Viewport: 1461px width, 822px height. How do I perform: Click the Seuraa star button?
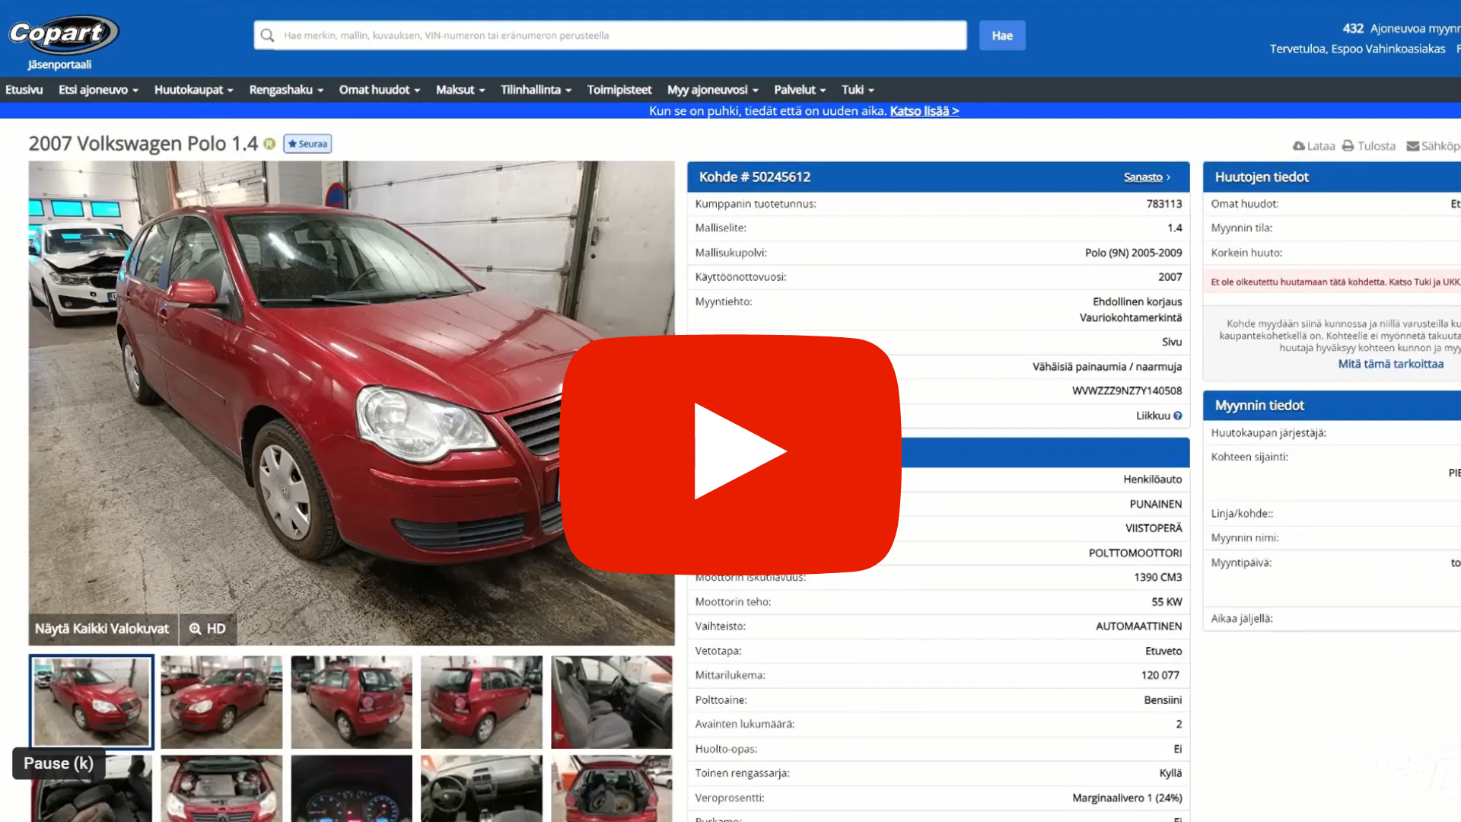pos(307,144)
